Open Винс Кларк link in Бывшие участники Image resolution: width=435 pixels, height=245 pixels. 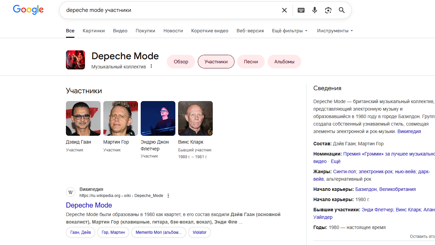click(x=408, y=210)
